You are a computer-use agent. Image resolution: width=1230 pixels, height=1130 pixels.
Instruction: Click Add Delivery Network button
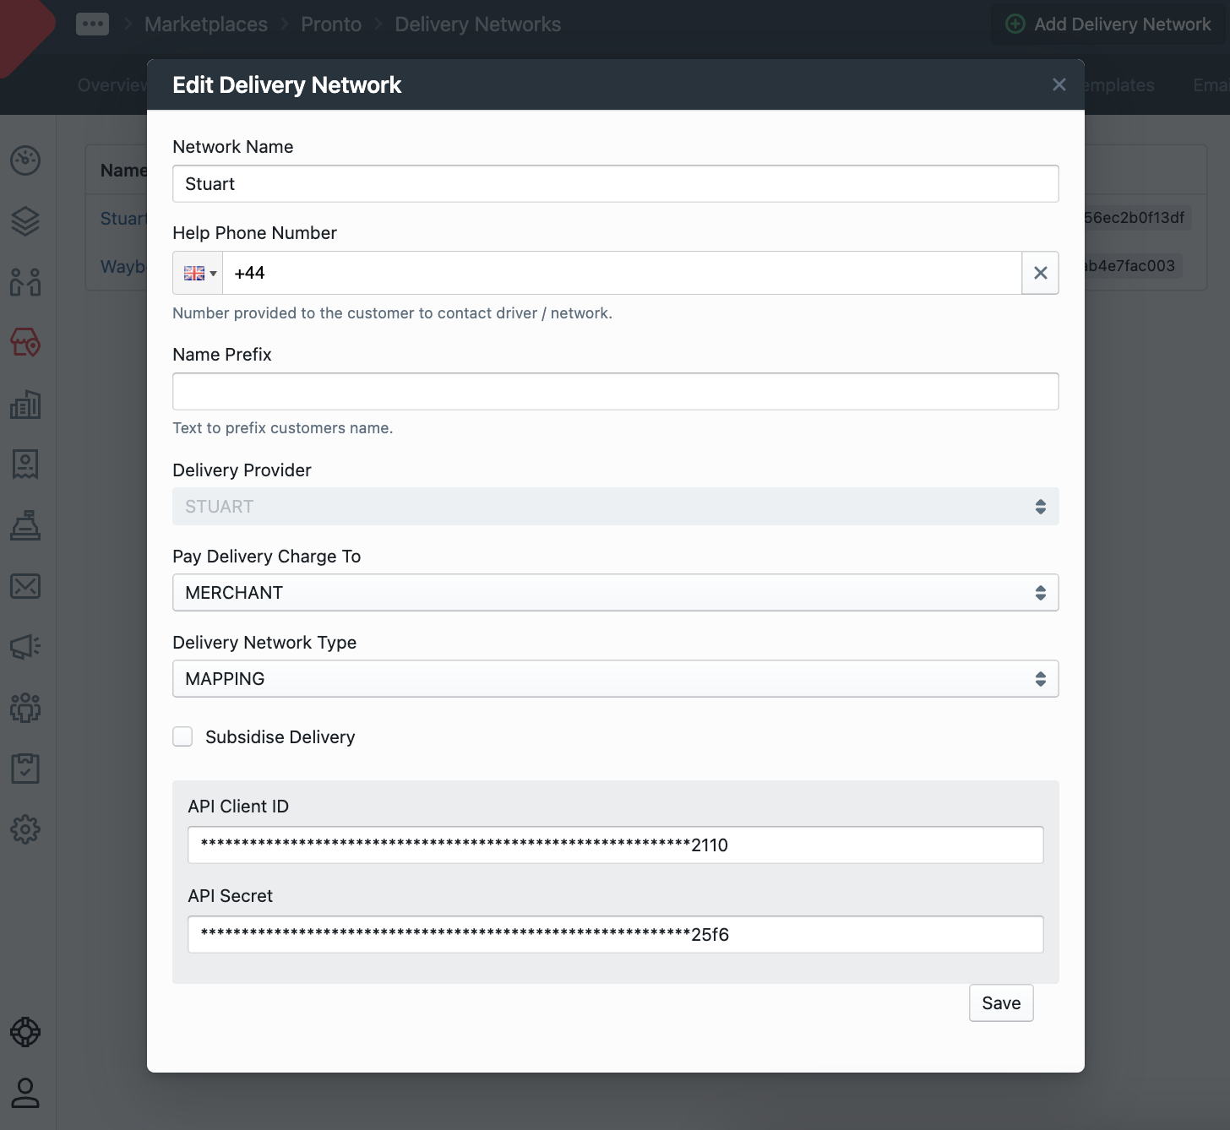(x=1108, y=24)
